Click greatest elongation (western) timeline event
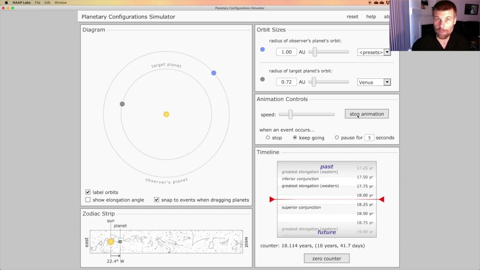This screenshot has width=480, height=270. click(310, 186)
